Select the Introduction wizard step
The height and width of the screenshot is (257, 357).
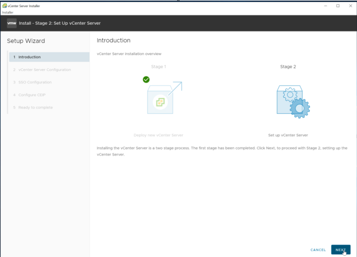point(30,57)
